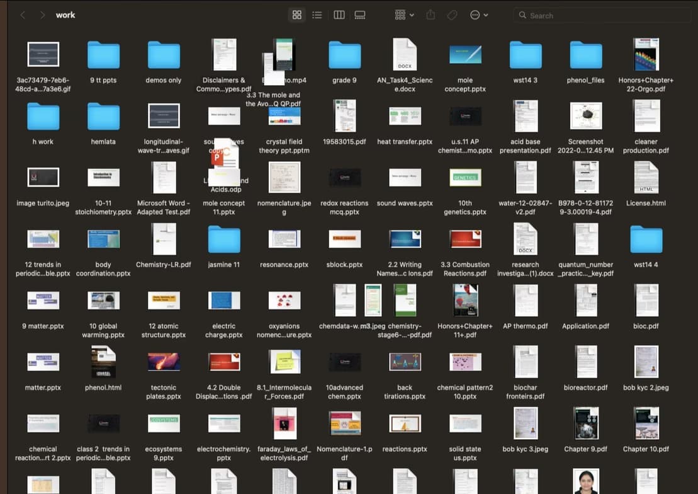698x494 pixels.
Task: Select the 'heat transfer.pptx' file
Action: click(405, 117)
